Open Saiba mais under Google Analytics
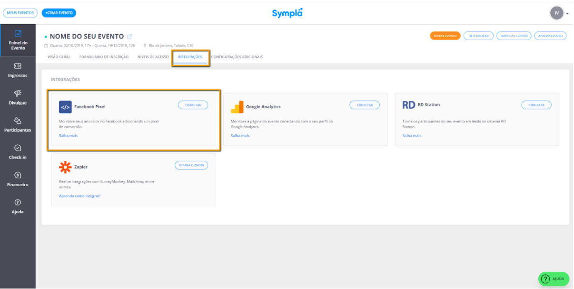574x289 pixels. (240, 136)
